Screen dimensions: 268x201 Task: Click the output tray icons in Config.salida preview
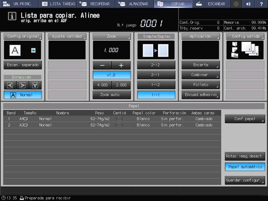coord(235,50)
